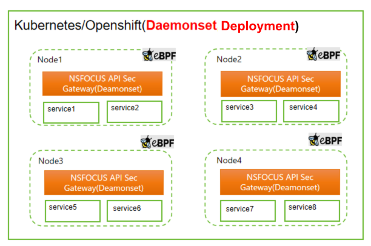
Task: Click the red Deployment title text
Action: [257, 27]
